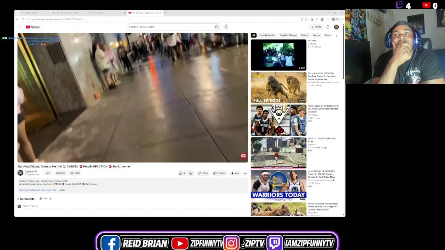Focus the YouTube search box

click(x=170, y=27)
